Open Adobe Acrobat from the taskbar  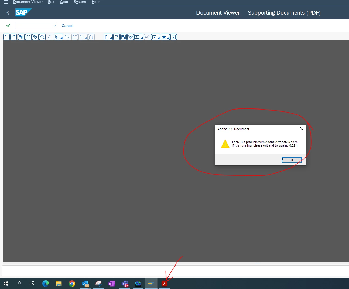point(165,284)
